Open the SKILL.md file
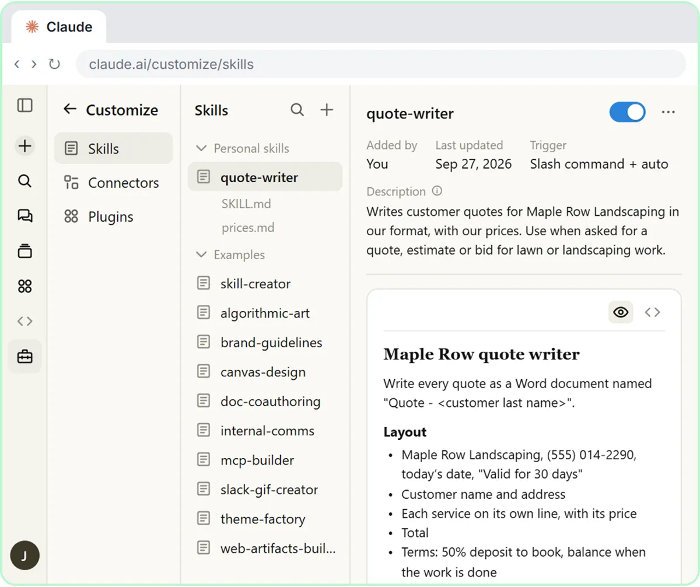 (246, 204)
